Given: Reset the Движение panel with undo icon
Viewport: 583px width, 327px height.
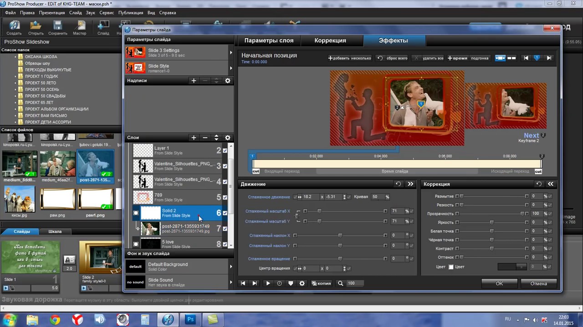Looking at the screenshot, I should tap(399, 184).
